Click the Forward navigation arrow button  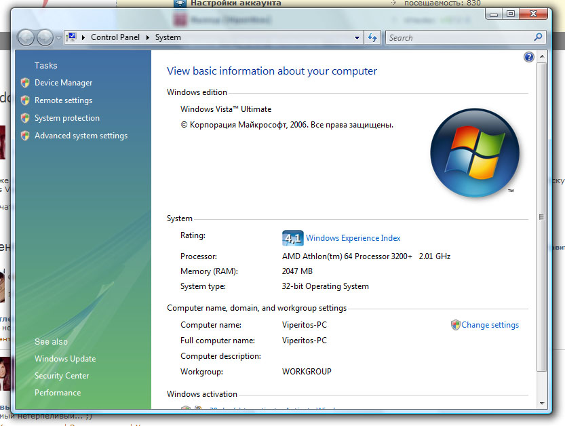(45, 38)
